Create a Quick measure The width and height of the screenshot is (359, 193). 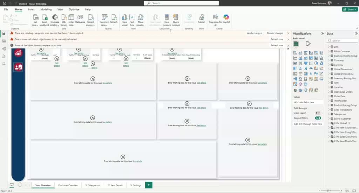[x=176, y=20]
